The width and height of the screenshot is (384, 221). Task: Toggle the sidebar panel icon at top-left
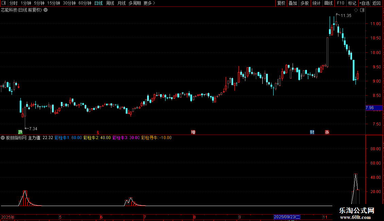(x=4, y=3)
